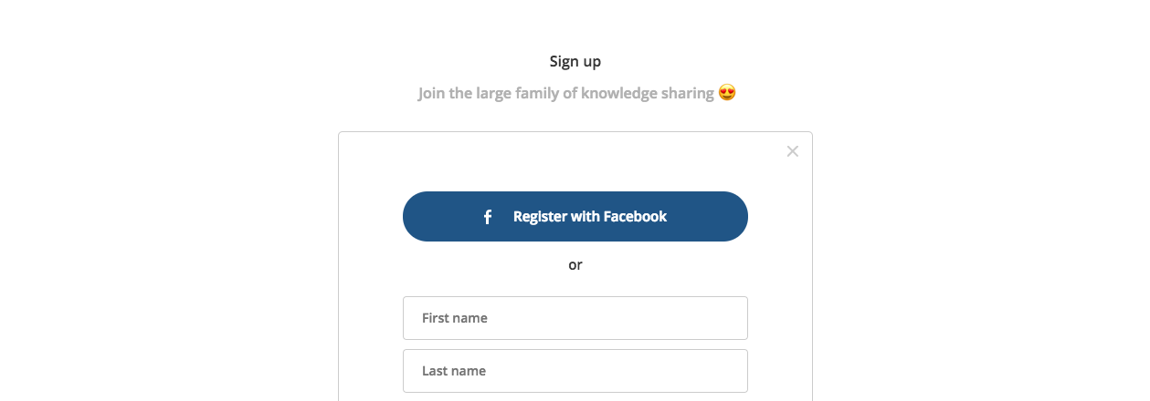Click the word 'Join' in the subtitle
The width and height of the screenshot is (1150, 401).
pos(431,93)
